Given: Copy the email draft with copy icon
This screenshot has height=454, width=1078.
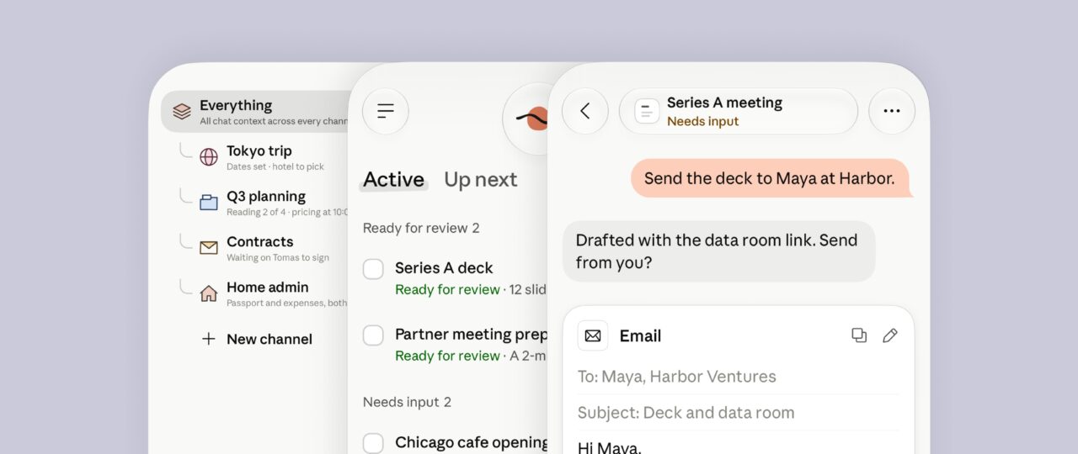Looking at the screenshot, I should point(859,335).
